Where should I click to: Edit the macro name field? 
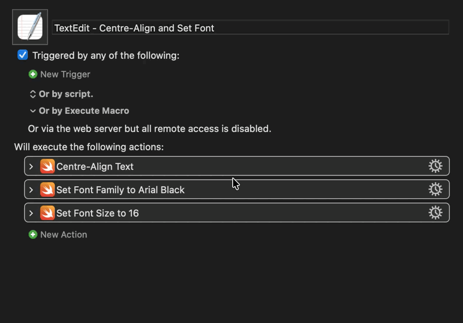251,28
